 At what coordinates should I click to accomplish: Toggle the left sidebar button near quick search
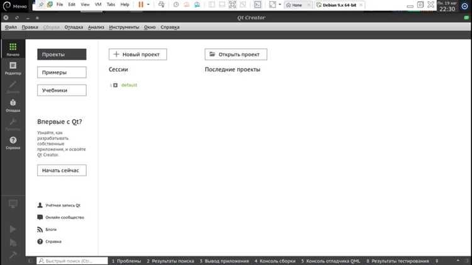pos(30,261)
